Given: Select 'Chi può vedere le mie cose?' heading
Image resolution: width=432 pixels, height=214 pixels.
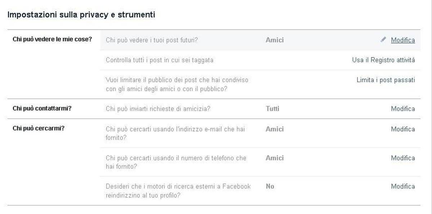Looking at the screenshot, I should pyautogui.click(x=52, y=39).
